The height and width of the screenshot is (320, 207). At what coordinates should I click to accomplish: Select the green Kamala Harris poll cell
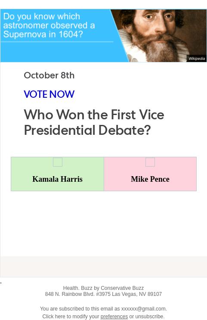point(58,174)
